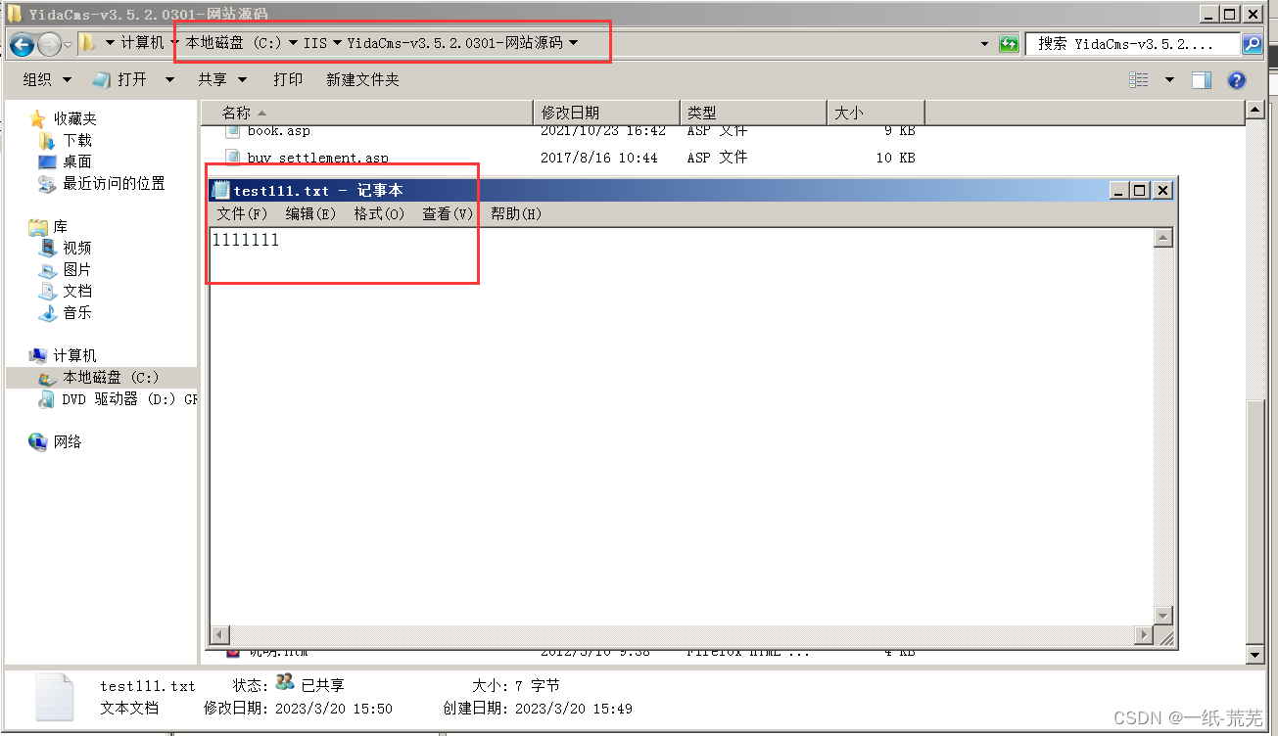This screenshot has height=736, width=1278.
Task: Click Explorer file list scroll-up arrow
Action: pyautogui.click(x=1254, y=111)
